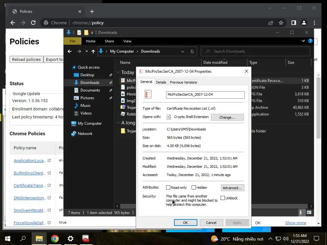Expand the Explorer ribbon chevron
Image resolution: width=327 pixels, height=245 pixels.
[x=303, y=41]
